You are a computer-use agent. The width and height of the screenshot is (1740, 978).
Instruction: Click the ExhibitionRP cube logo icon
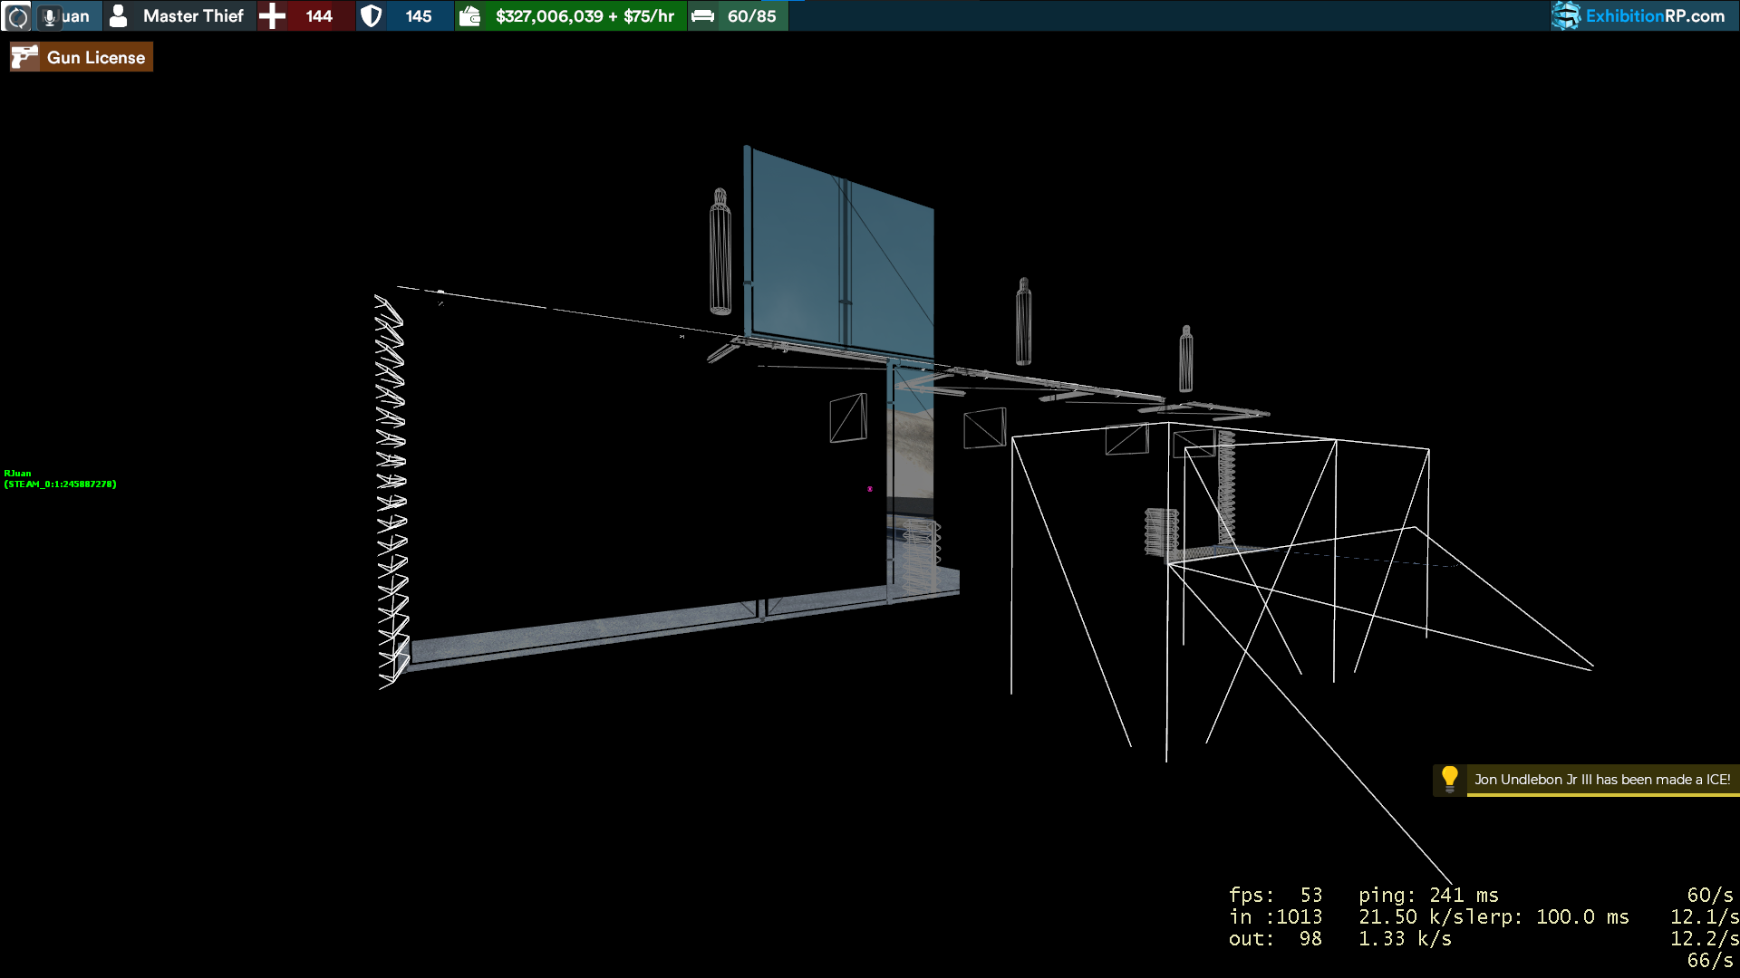click(1566, 15)
